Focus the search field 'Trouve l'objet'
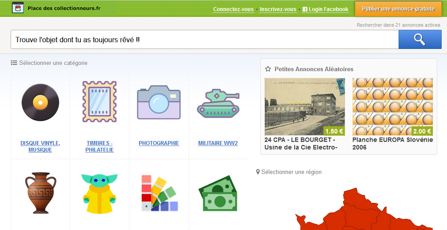Viewport: 447px width, 230px height. (x=205, y=40)
